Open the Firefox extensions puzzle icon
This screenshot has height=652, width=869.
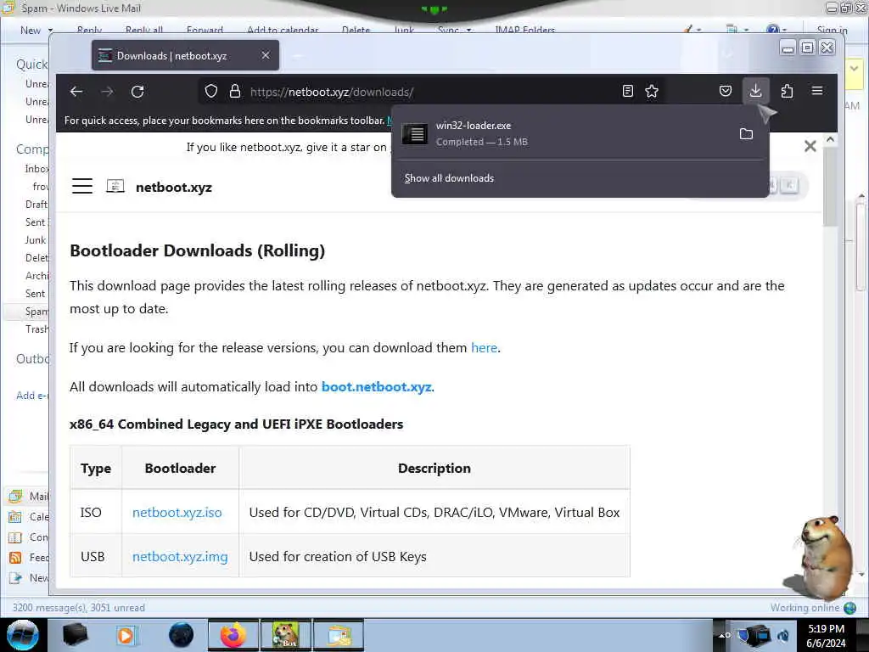pyautogui.click(x=787, y=90)
